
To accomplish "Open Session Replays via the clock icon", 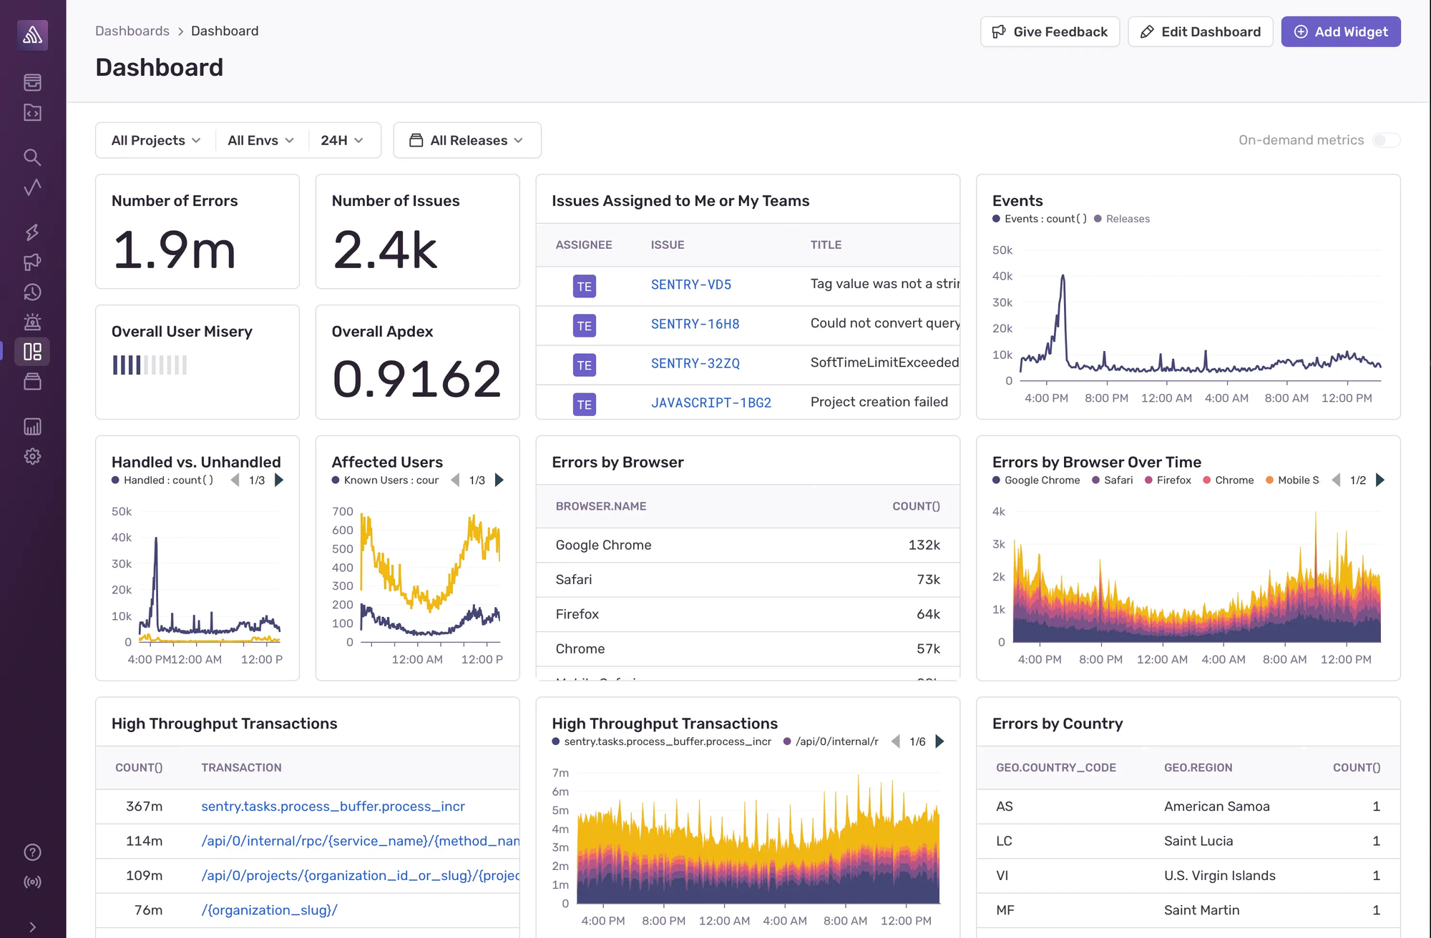I will [x=32, y=292].
